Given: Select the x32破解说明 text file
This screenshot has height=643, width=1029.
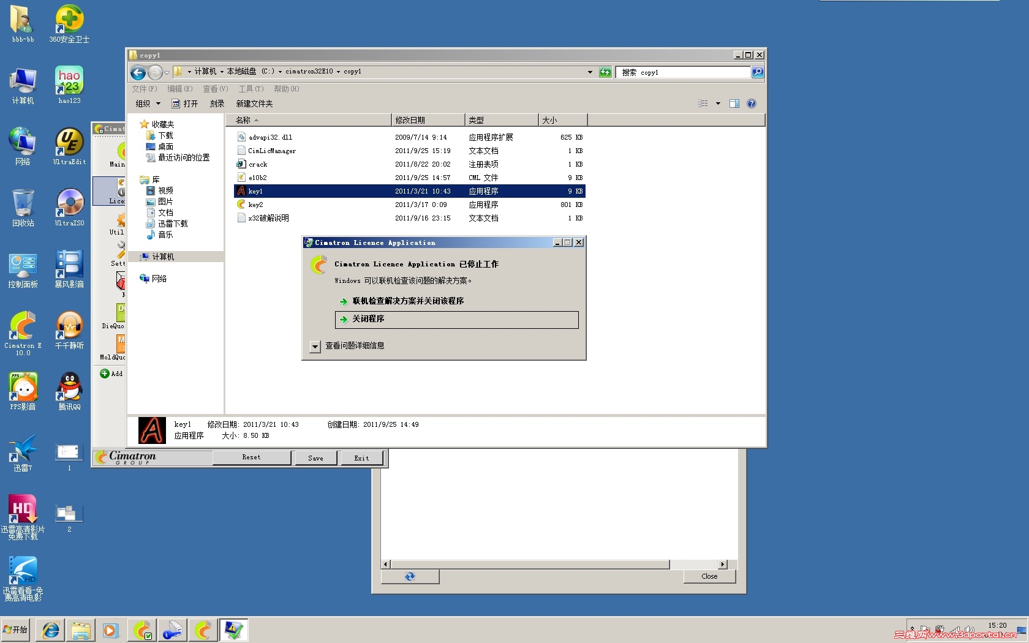Looking at the screenshot, I should click(409, 218).
